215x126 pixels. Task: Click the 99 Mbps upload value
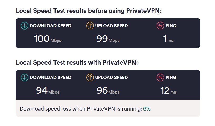(x=108, y=39)
